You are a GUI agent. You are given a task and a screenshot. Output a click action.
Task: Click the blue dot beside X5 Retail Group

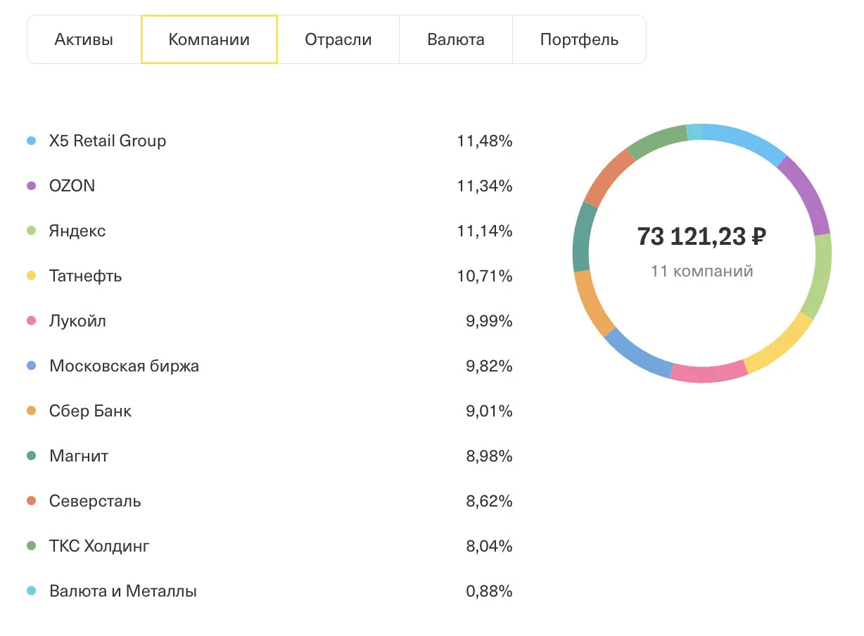(x=31, y=141)
